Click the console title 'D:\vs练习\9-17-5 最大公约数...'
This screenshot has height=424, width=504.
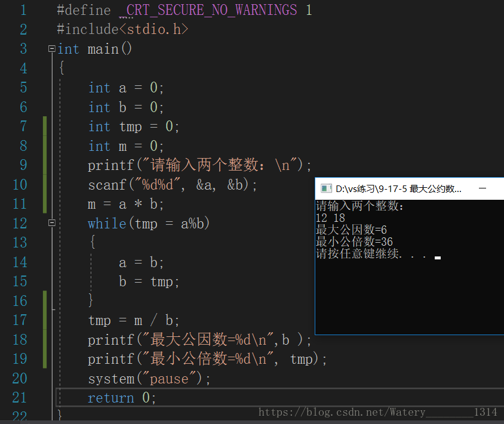click(x=398, y=188)
